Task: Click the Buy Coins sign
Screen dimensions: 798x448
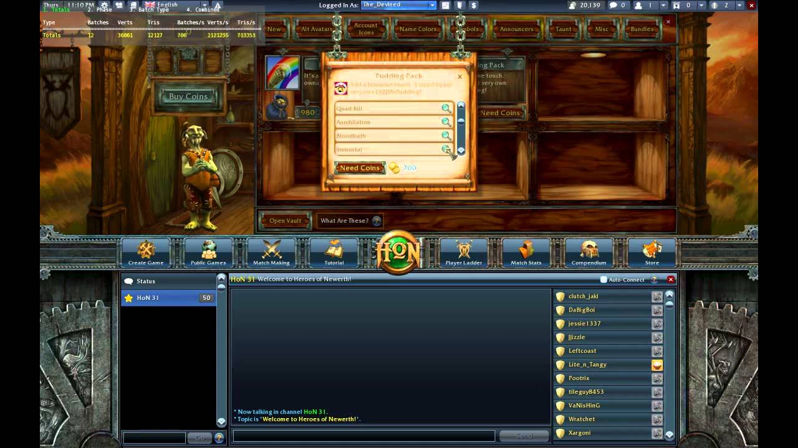Action: (188, 96)
